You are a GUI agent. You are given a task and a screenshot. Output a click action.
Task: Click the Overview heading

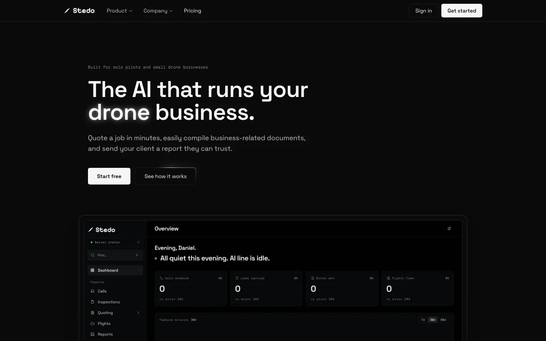pyautogui.click(x=166, y=228)
